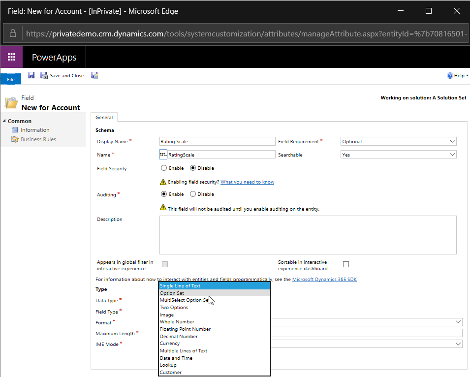The image size is (470, 377).
Task: Click the Save floppy disk icon
Action: 31,75
